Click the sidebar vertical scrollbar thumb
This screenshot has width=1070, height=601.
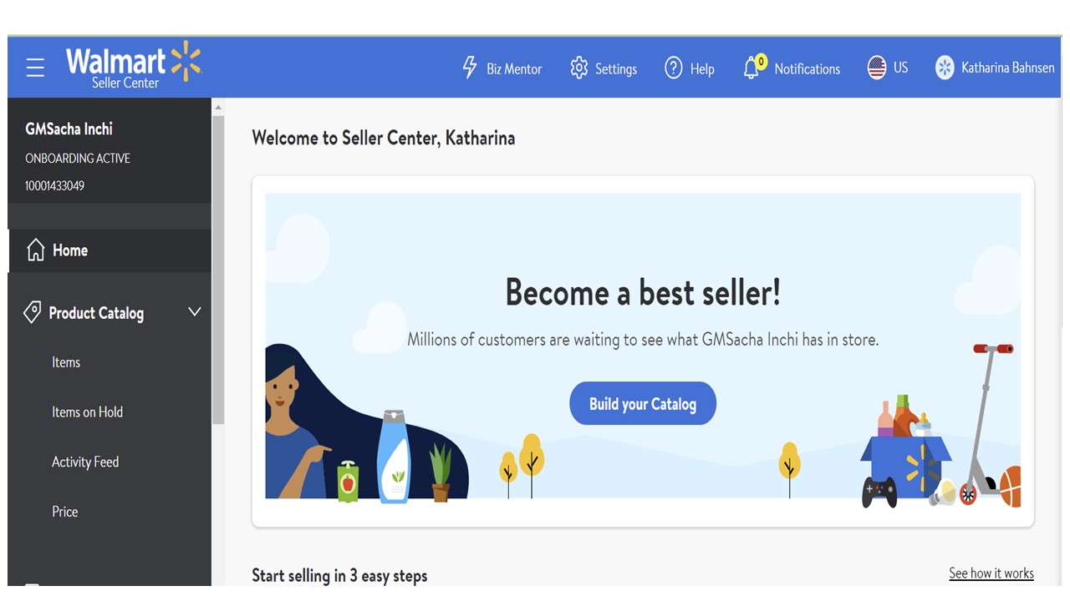tap(218, 267)
